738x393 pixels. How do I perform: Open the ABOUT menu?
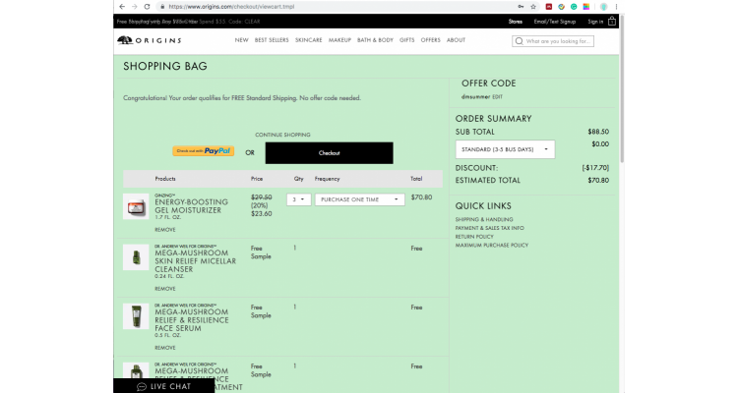(x=456, y=40)
